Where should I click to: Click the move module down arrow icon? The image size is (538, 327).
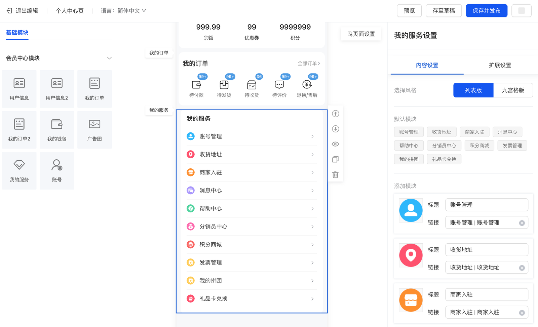point(335,129)
